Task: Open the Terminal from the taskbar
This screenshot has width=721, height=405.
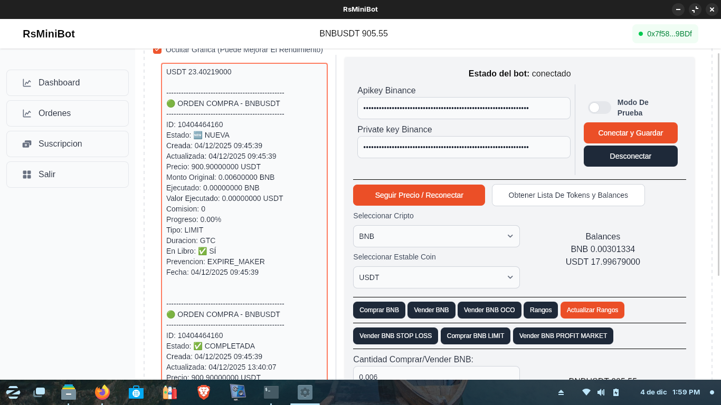Action: tap(271, 392)
